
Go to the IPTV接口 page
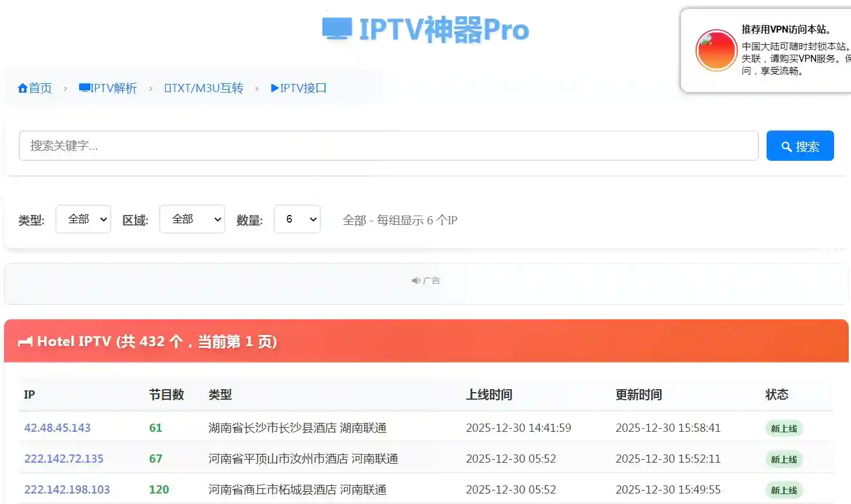[x=299, y=88]
